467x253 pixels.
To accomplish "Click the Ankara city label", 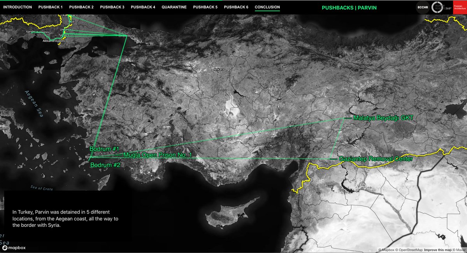I will (219, 70).
